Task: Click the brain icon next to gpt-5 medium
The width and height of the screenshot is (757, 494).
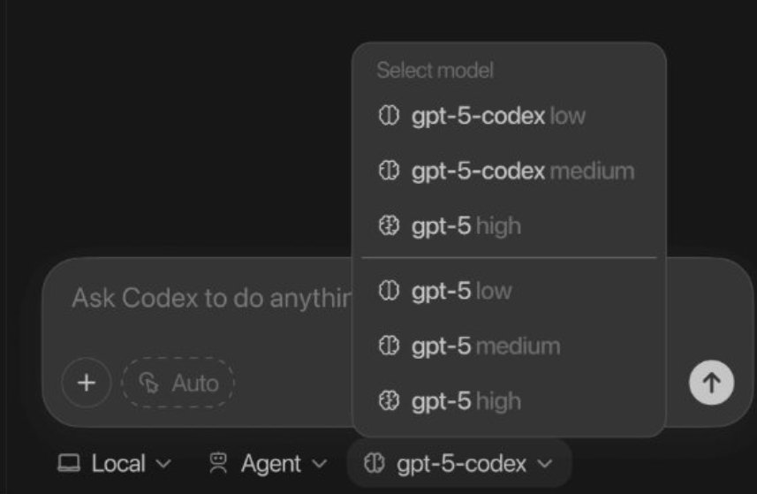Action: (389, 346)
